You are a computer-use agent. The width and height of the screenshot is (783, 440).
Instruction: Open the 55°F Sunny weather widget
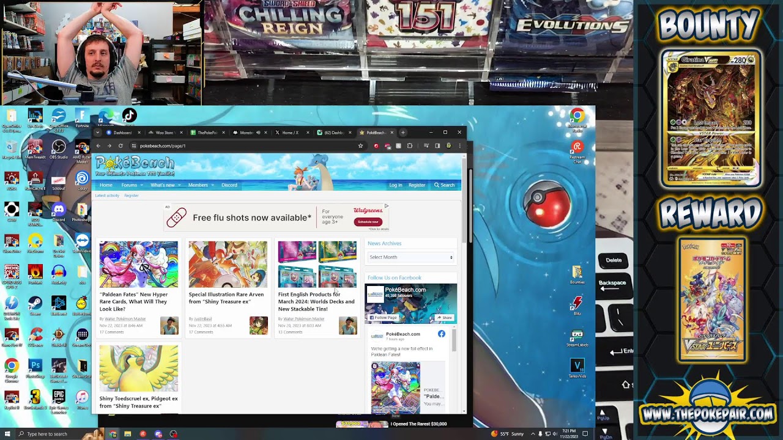click(508, 434)
